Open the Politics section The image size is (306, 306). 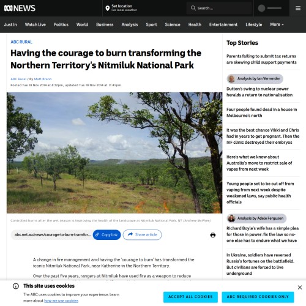tap(61, 24)
